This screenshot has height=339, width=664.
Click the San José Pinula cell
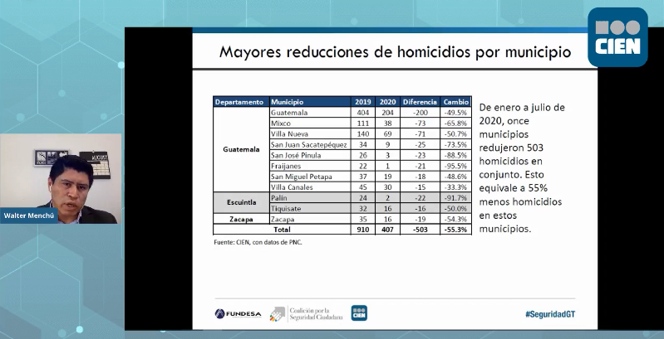[x=310, y=155]
